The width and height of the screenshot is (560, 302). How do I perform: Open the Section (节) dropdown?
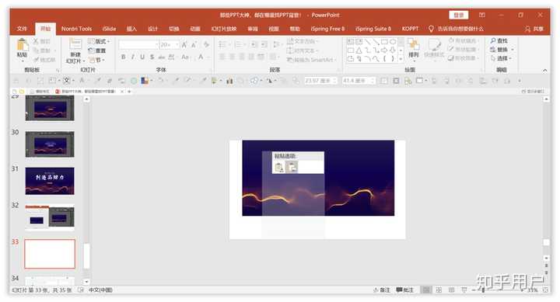point(96,60)
